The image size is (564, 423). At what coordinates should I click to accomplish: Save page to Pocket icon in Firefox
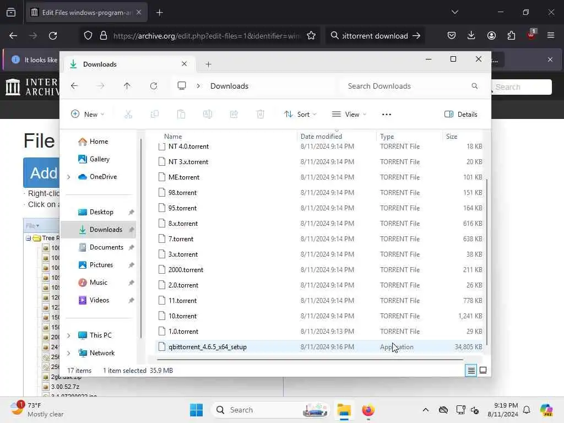tap(452, 35)
